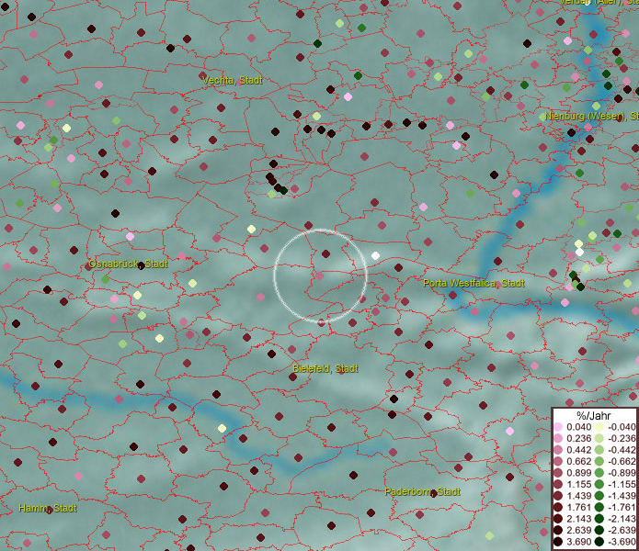Click the -1.155 green legend dot

click(x=599, y=484)
